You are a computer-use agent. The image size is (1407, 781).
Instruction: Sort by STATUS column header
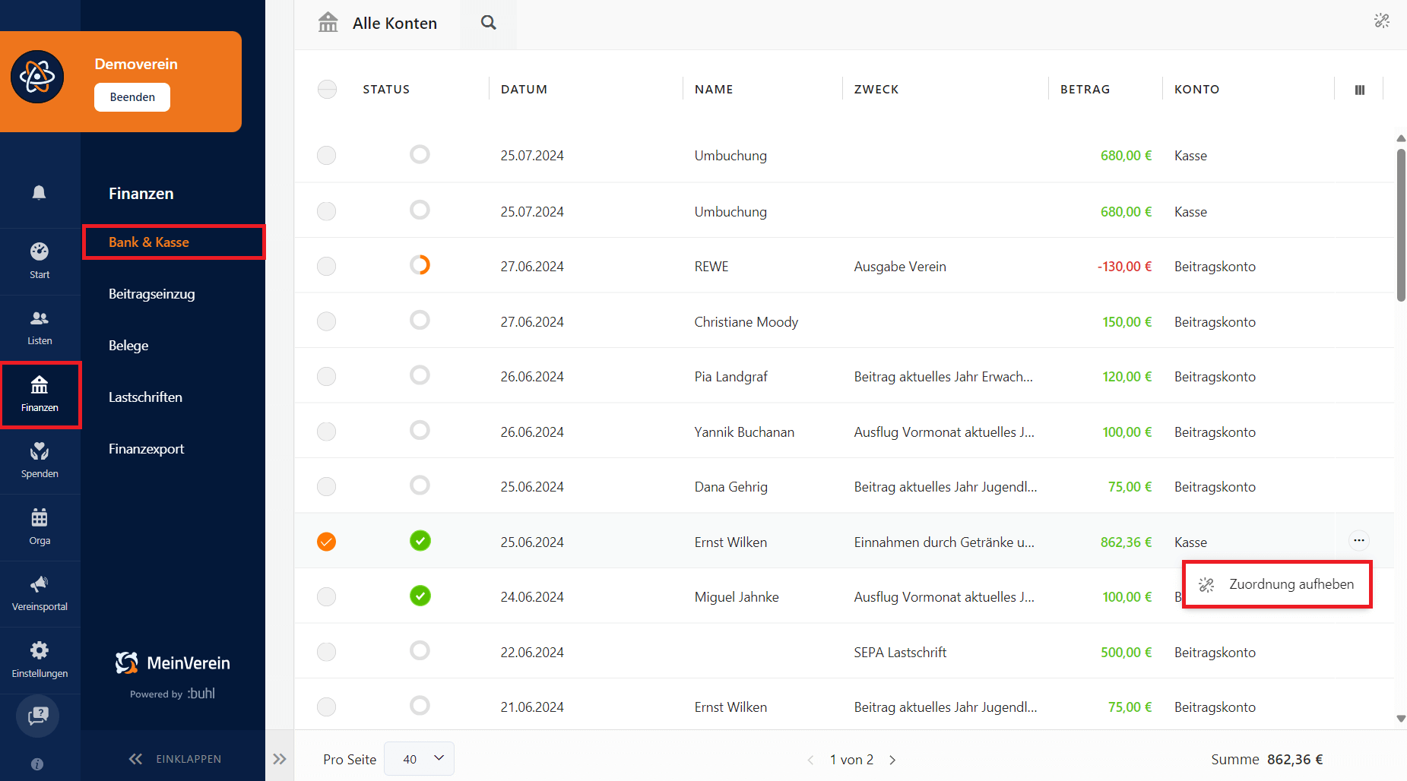pos(386,90)
